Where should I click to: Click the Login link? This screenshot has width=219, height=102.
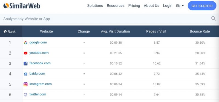(168, 6)
